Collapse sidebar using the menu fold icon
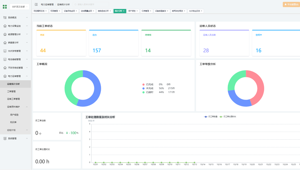The image size is (300, 170). click(x=36, y=4)
